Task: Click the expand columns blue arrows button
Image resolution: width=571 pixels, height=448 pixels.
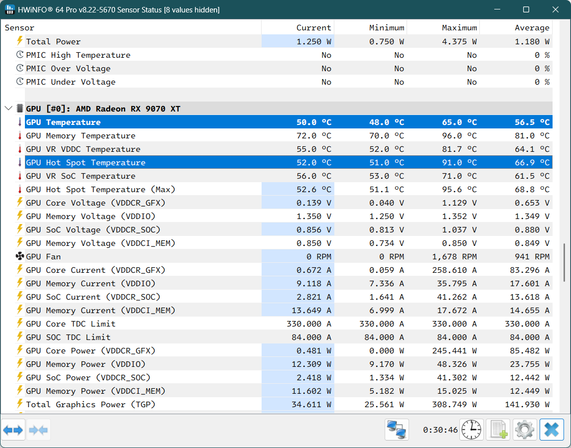Action: (x=13, y=430)
